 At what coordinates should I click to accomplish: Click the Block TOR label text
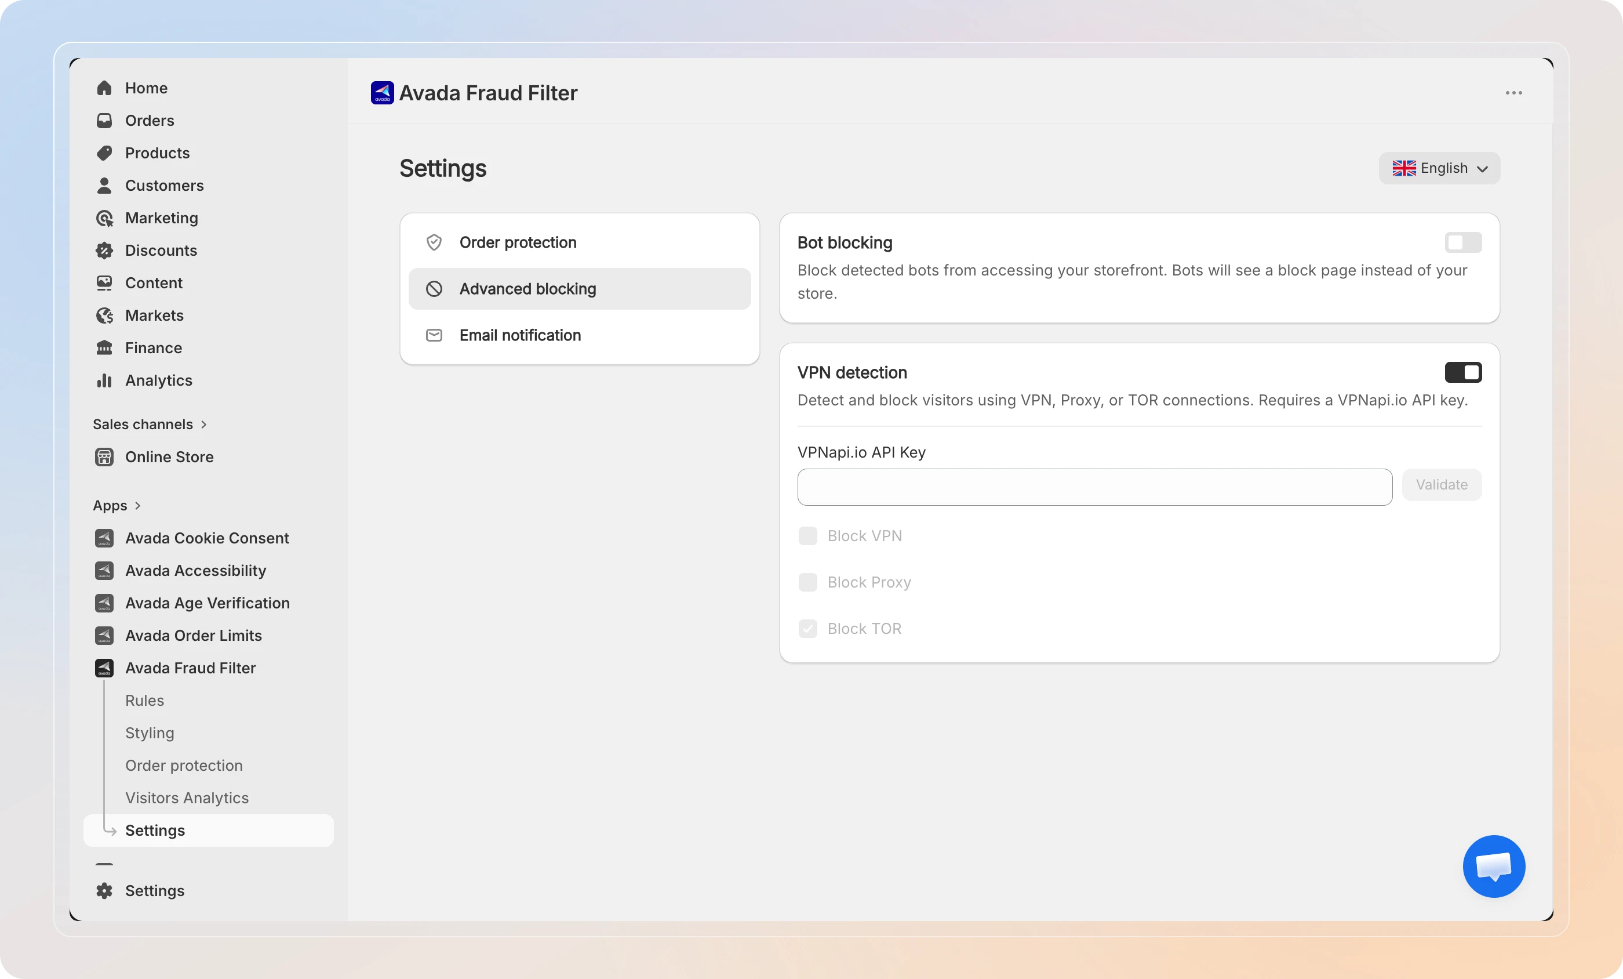pyautogui.click(x=865, y=629)
